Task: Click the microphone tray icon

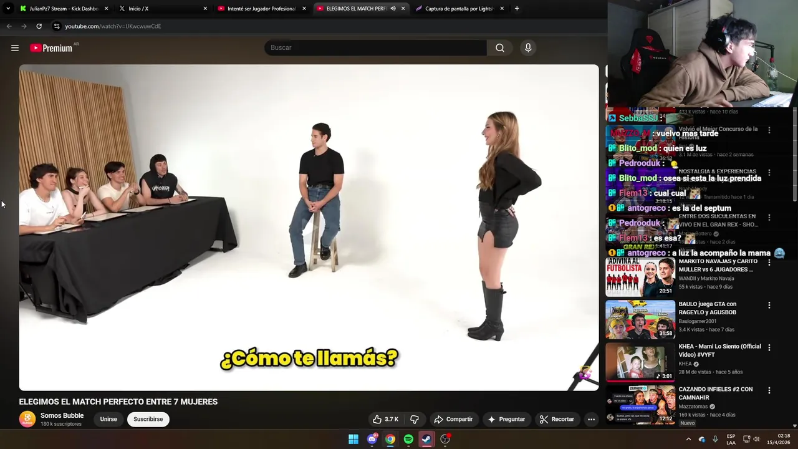Action: pos(715,439)
